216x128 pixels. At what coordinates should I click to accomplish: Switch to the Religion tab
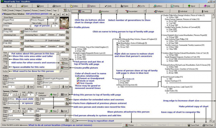18,11
